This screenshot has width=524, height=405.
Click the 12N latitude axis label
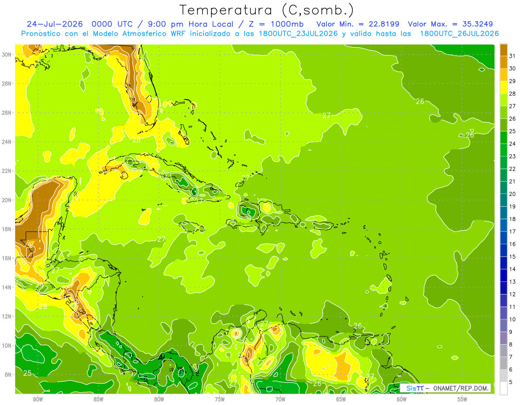(7, 316)
